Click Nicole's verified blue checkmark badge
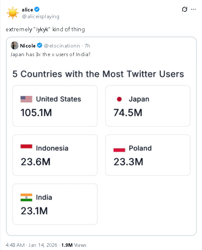 pos(40,46)
